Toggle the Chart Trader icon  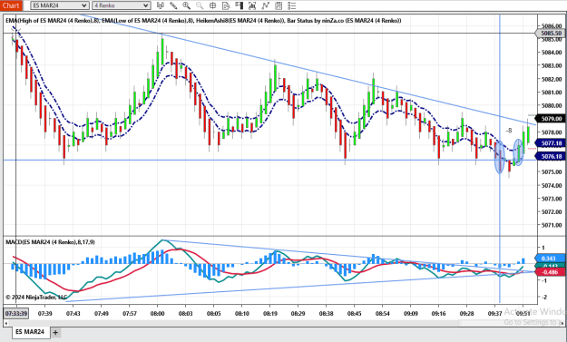click(x=239, y=5)
